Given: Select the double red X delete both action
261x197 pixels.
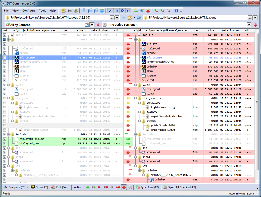Looking at the screenshot, I should click(106, 187).
